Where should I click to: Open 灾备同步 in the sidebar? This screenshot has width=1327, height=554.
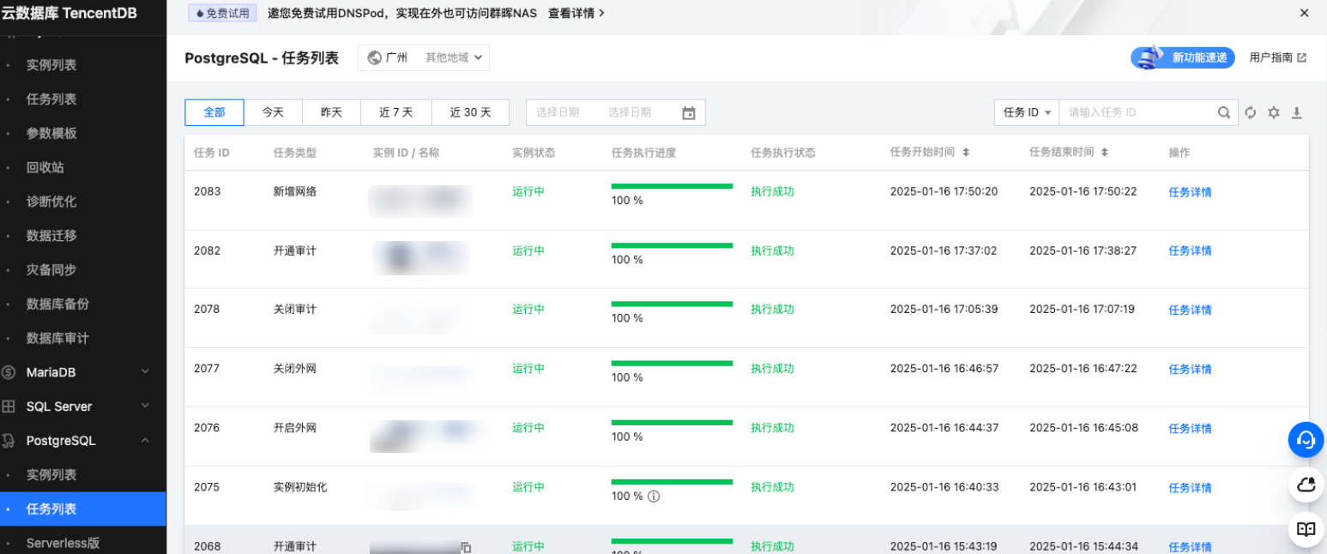[51, 270]
